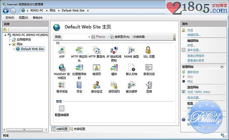Switch to 功能视图 tab
Screen dimensions: 229x140
(x=60, y=129)
